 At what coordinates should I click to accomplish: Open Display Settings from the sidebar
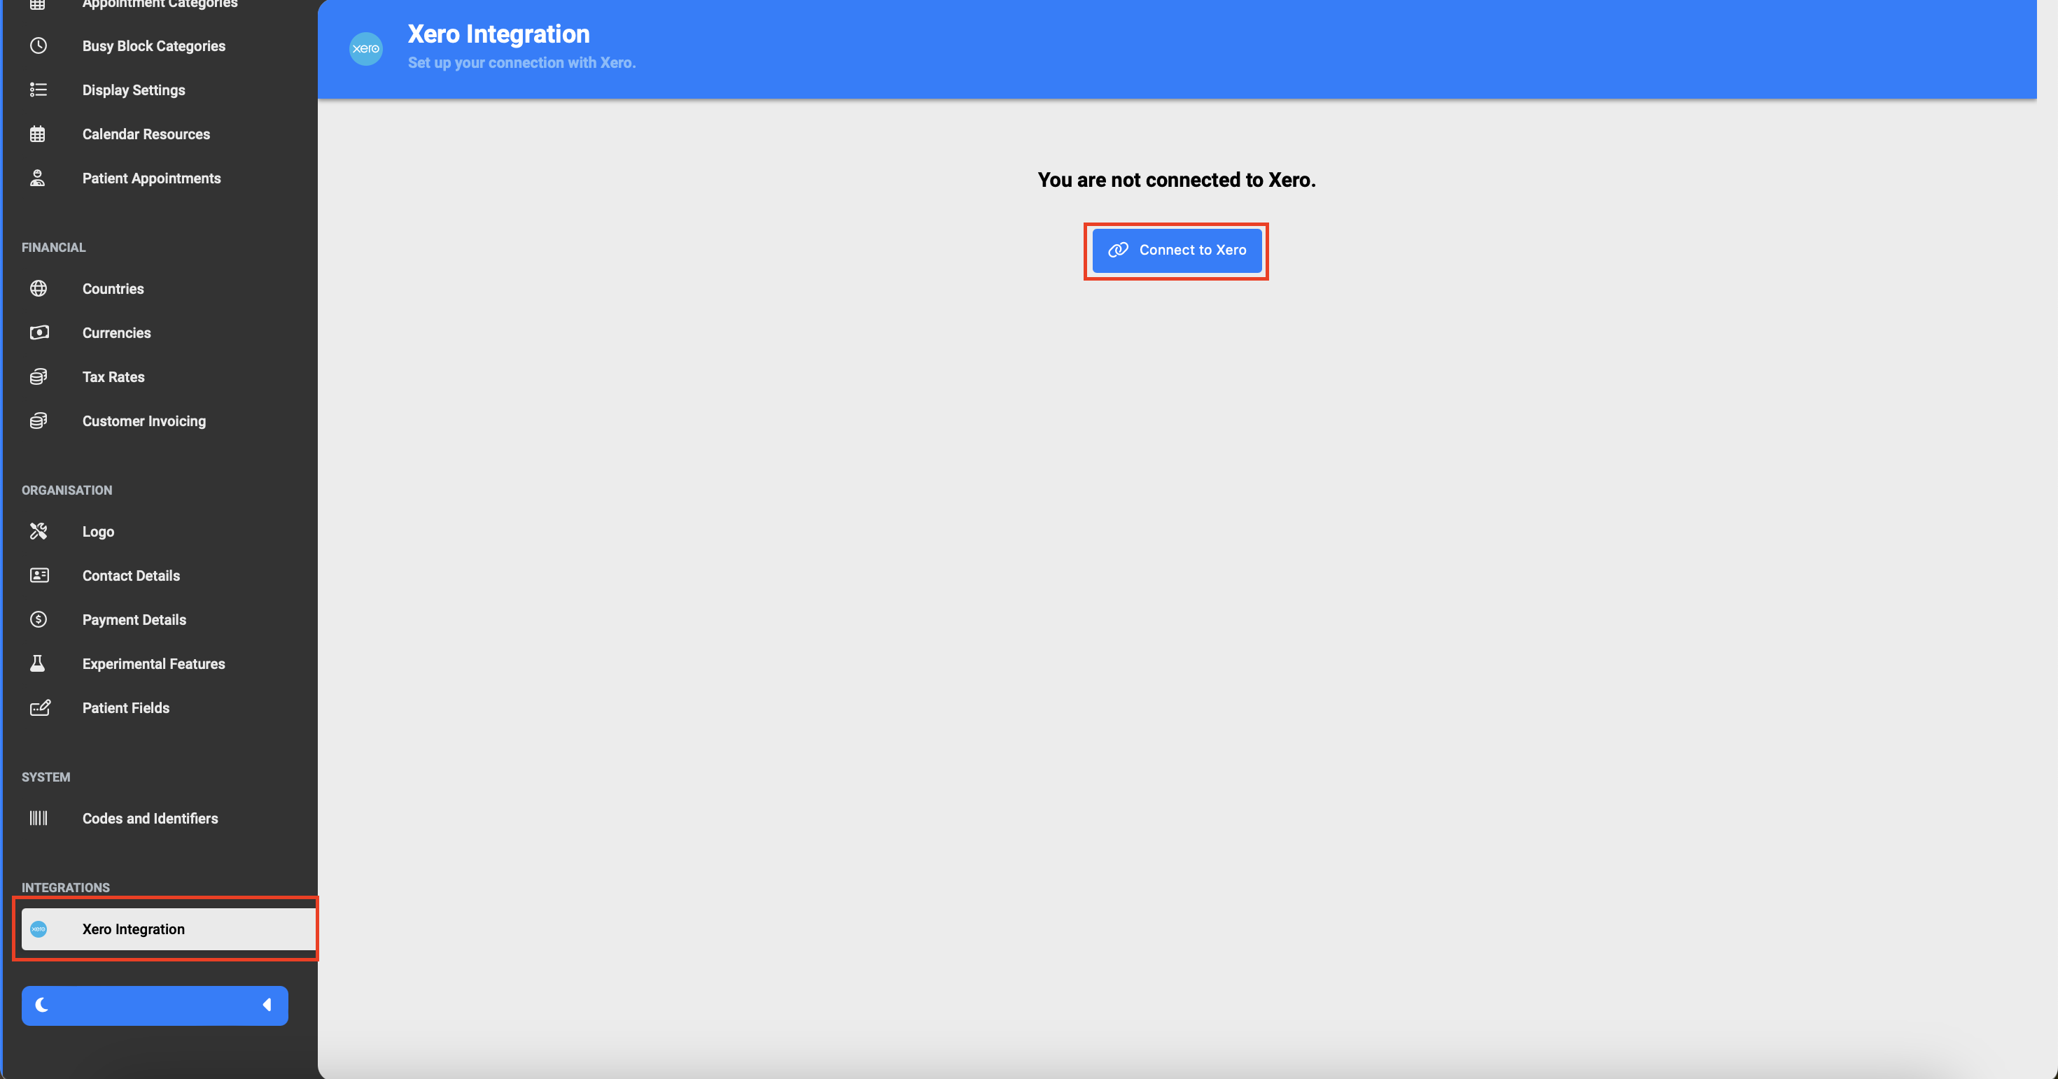(x=134, y=90)
